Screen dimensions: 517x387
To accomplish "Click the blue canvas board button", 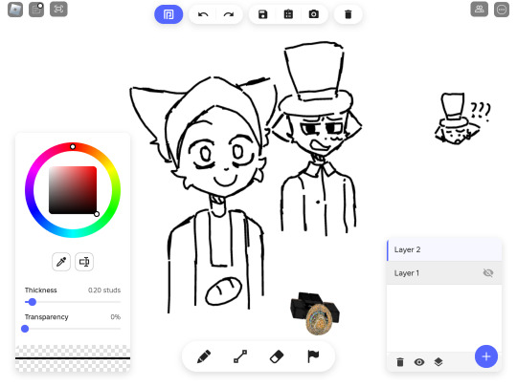I will [169, 14].
